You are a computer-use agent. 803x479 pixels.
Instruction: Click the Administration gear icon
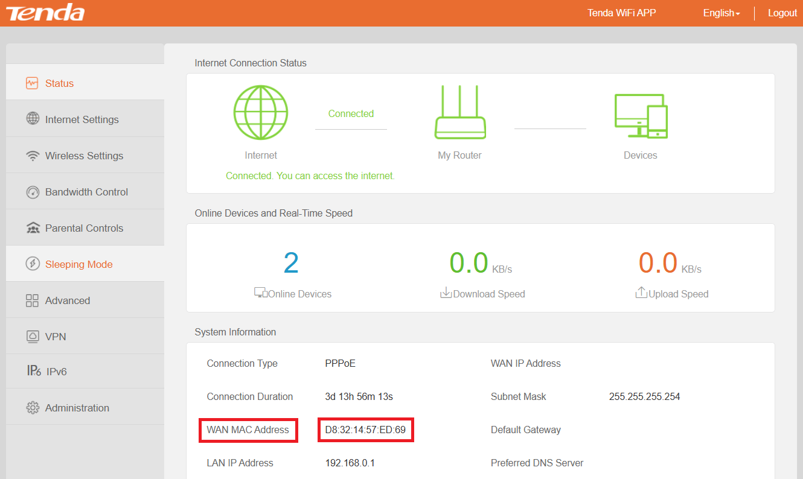click(x=33, y=408)
